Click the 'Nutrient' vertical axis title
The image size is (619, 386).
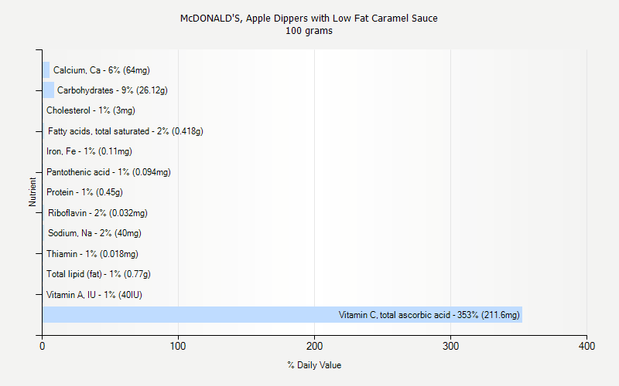click(32, 191)
